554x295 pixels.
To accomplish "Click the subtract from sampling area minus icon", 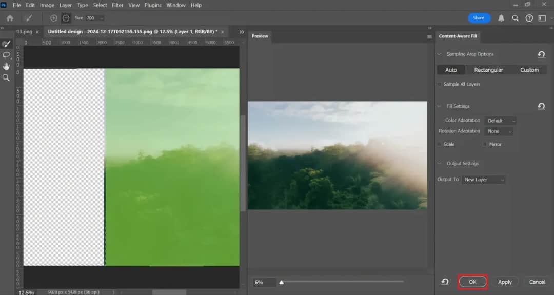I will click(66, 18).
